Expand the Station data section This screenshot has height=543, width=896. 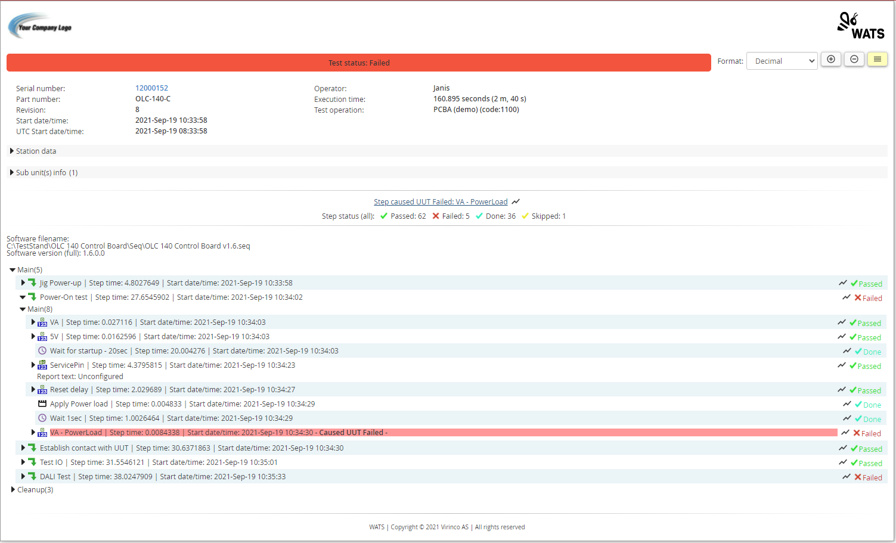coord(12,151)
